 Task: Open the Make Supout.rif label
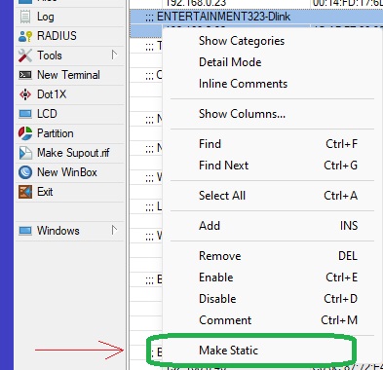click(x=73, y=153)
